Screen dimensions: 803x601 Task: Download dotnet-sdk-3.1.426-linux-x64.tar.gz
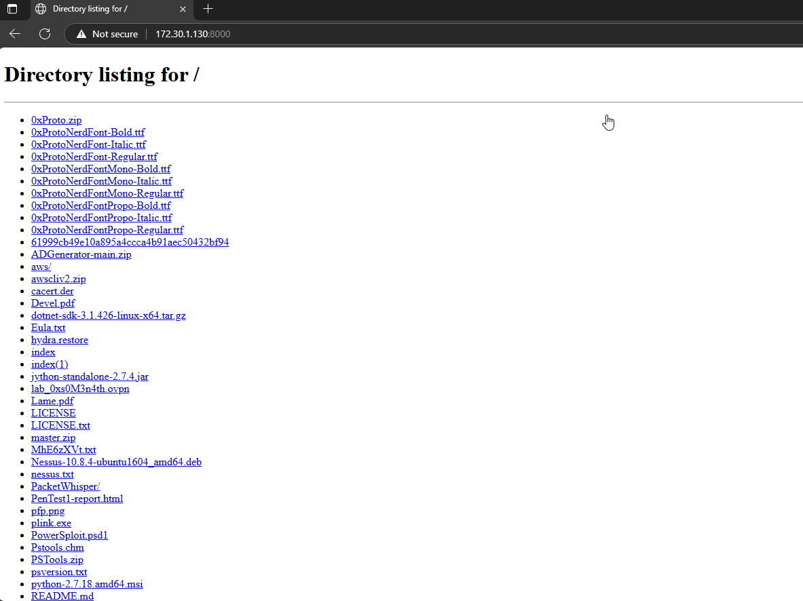click(x=109, y=316)
